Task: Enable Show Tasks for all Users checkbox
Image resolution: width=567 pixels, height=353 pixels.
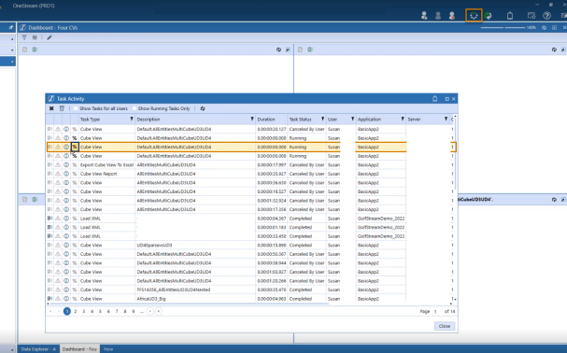Action: (x=76, y=108)
